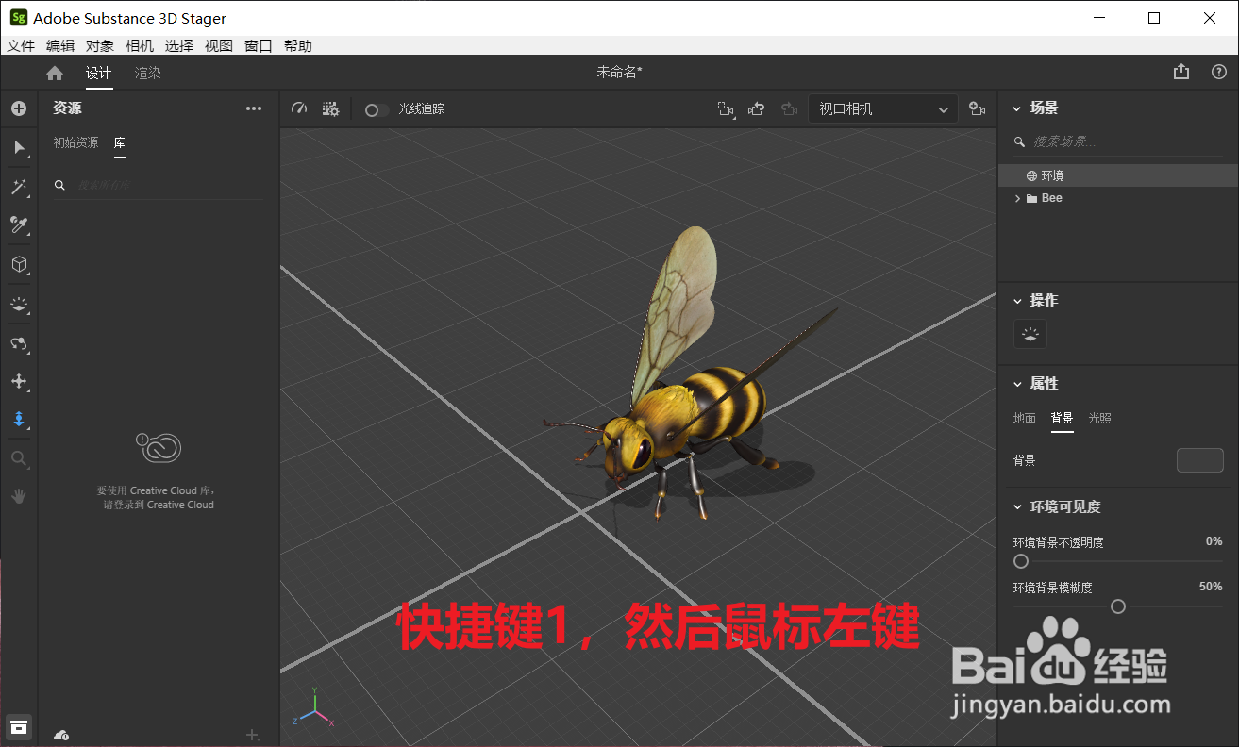The width and height of the screenshot is (1239, 747).
Task: Open the 文件 menu
Action: [21, 44]
